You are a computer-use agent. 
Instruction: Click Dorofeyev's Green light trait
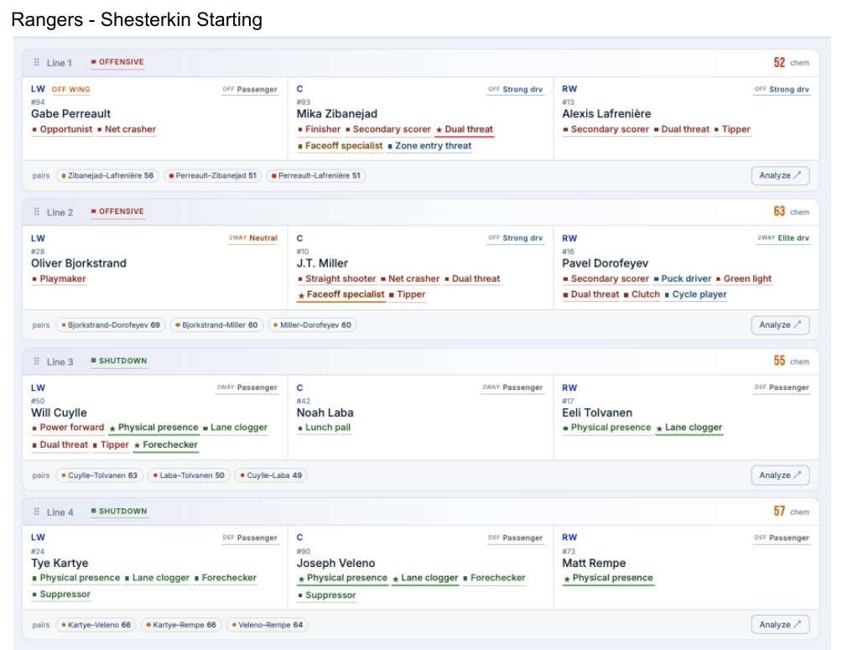(744, 278)
